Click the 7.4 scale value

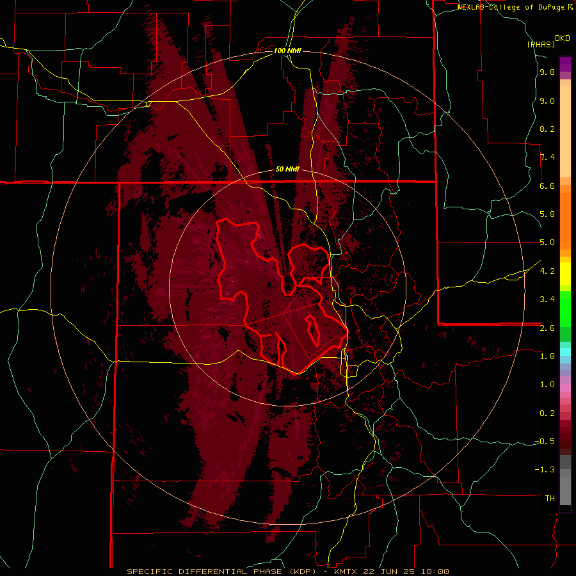click(x=547, y=157)
